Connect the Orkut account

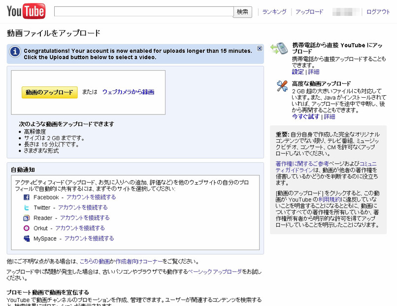[x=80, y=228]
